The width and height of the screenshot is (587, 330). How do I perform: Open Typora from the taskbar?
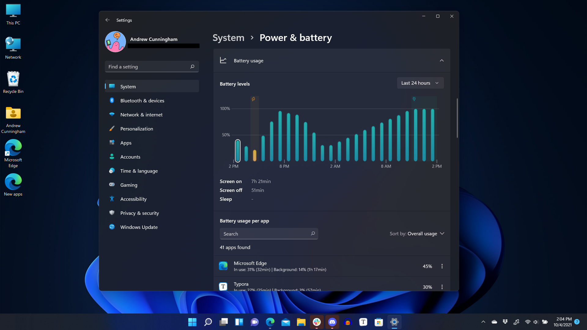pyautogui.click(x=363, y=322)
